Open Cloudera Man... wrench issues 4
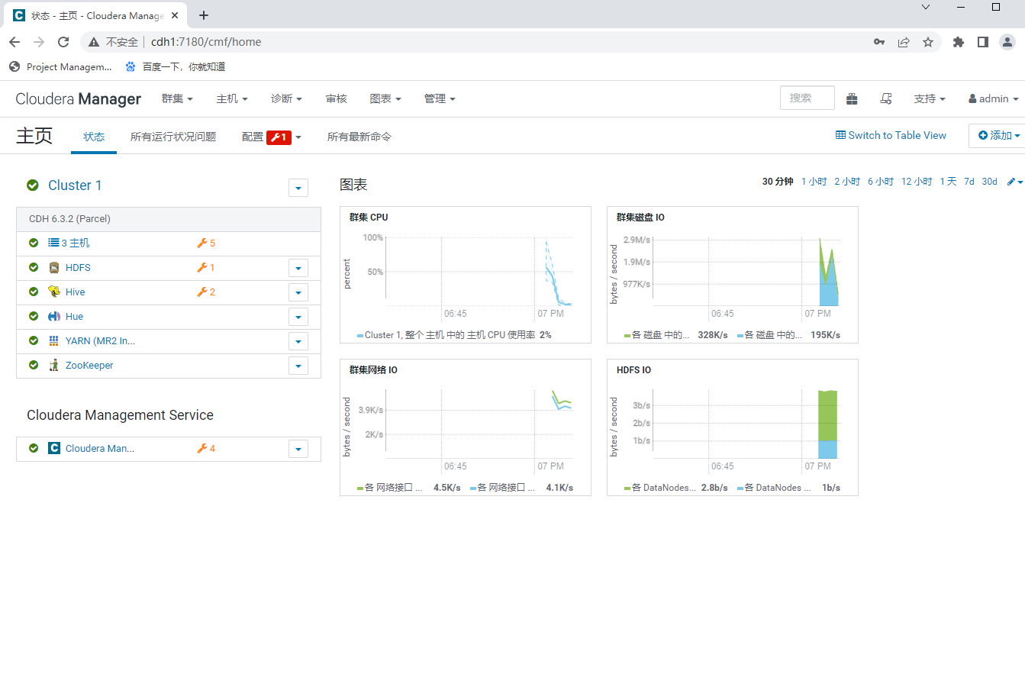 pos(206,448)
